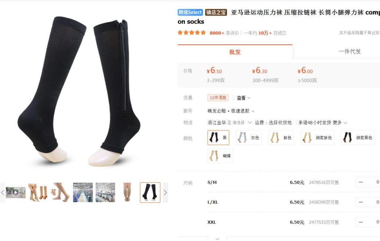Choose the 铜款黑色 color variant
Viewport: 380px width, 241px height.
(x=358, y=138)
